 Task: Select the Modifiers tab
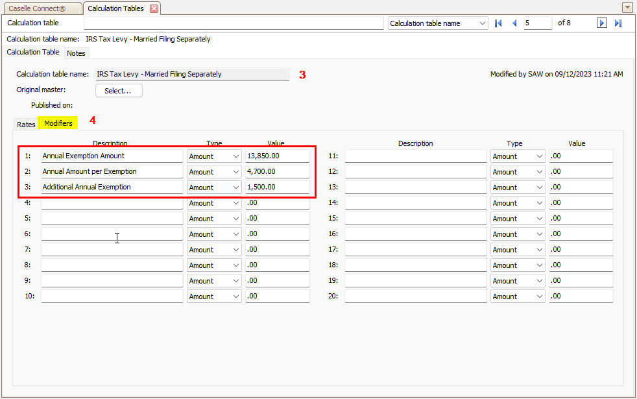[x=58, y=123]
